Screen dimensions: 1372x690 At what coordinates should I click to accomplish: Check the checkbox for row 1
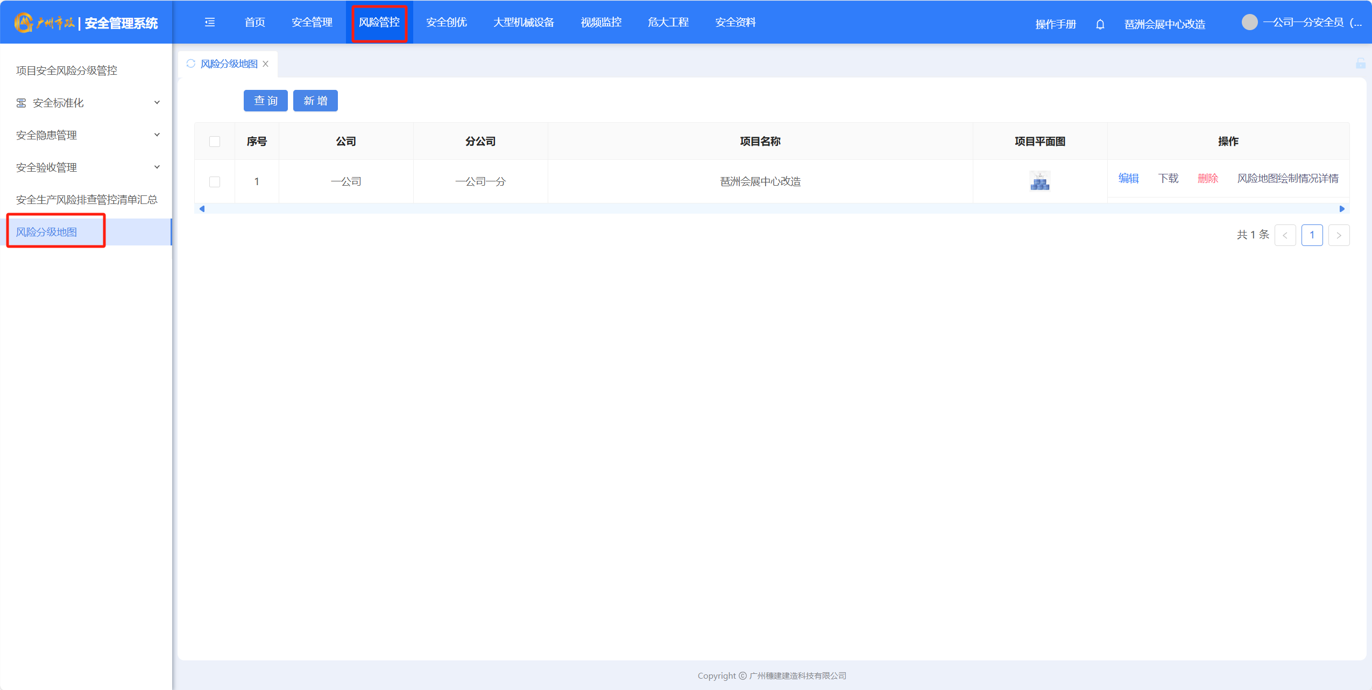coord(215,182)
